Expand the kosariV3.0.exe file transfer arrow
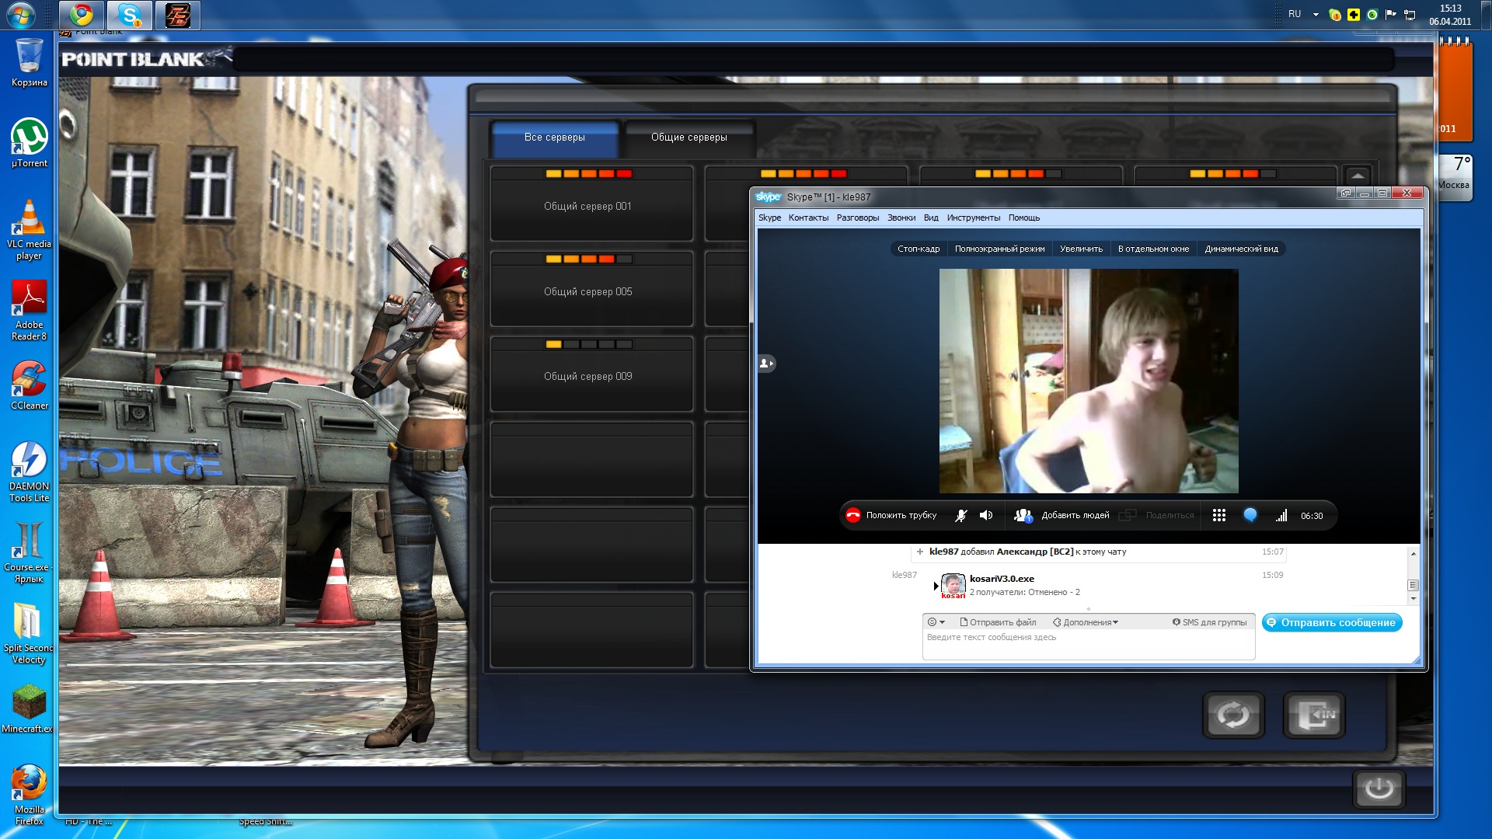 point(936,586)
